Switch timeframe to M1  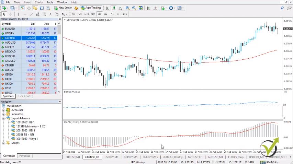(x=74, y=14)
